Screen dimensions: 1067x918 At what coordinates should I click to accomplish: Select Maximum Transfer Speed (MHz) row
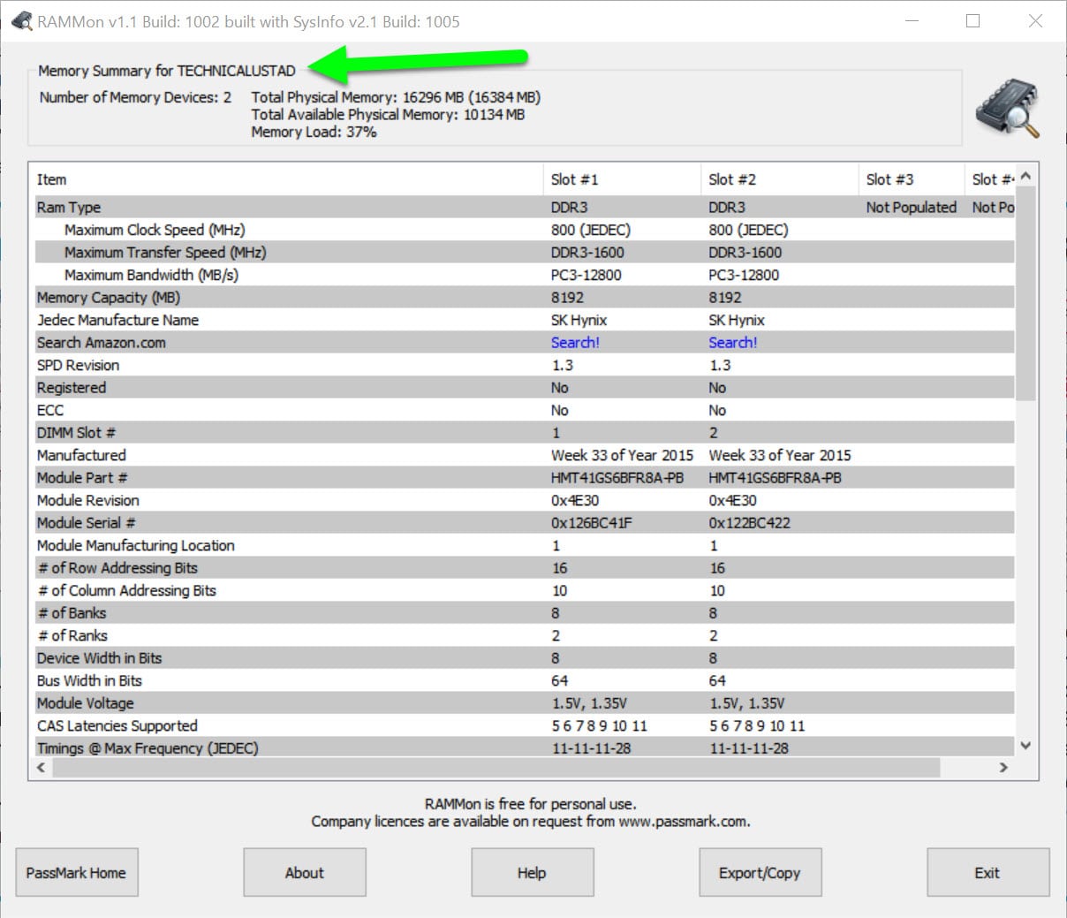coord(523,253)
